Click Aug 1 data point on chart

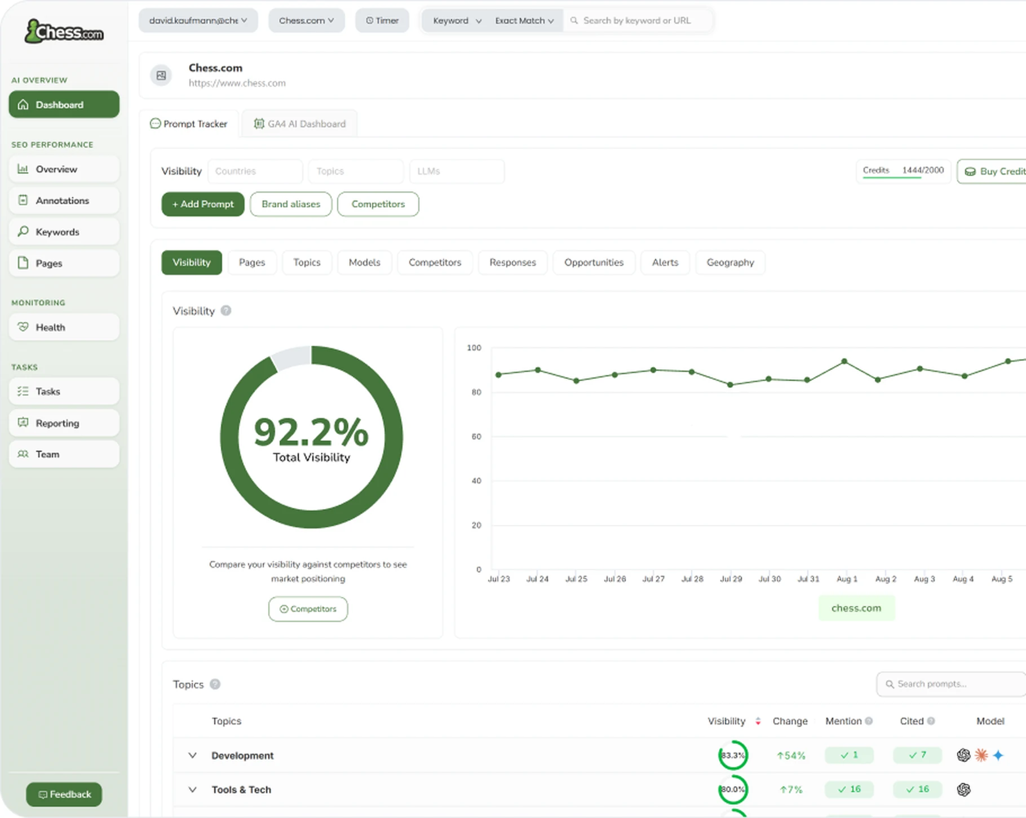tap(844, 361)
